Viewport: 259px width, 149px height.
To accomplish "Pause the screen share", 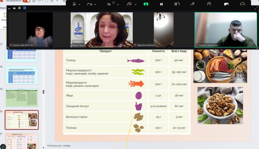I will coord(161,4).
